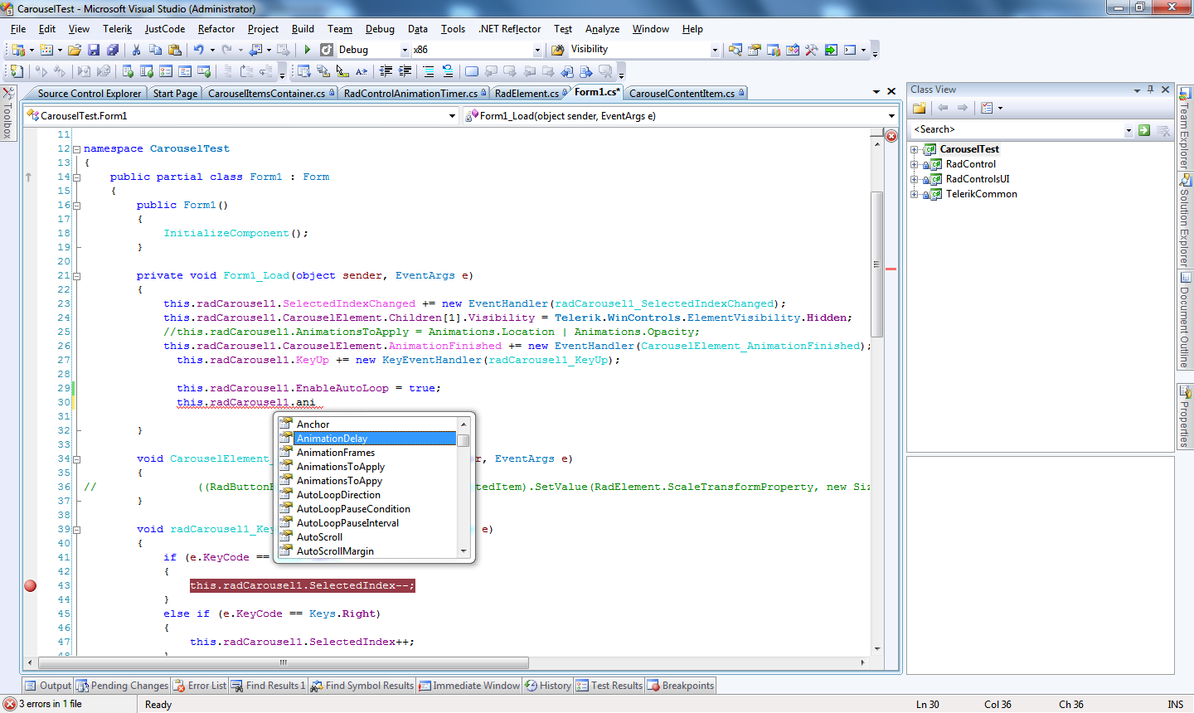This screenshot has width=1194, height=713.
Task: Cut selection with the scissors icon
Action: (x=136, y=50)
